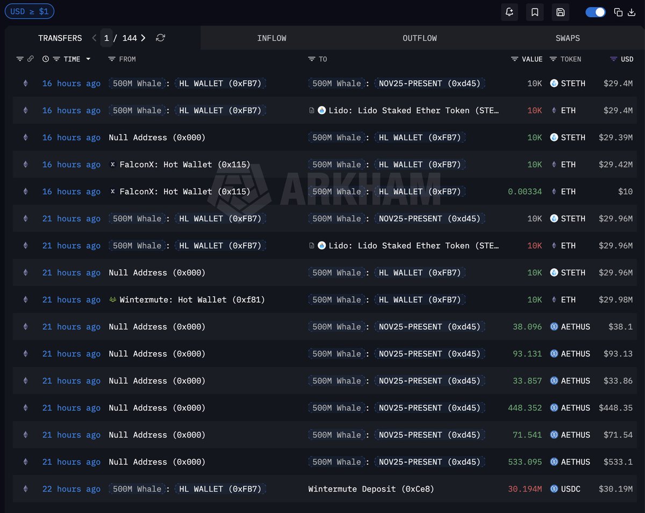
Task: Click USDC token icon in last row
Action: click(554, 489)
